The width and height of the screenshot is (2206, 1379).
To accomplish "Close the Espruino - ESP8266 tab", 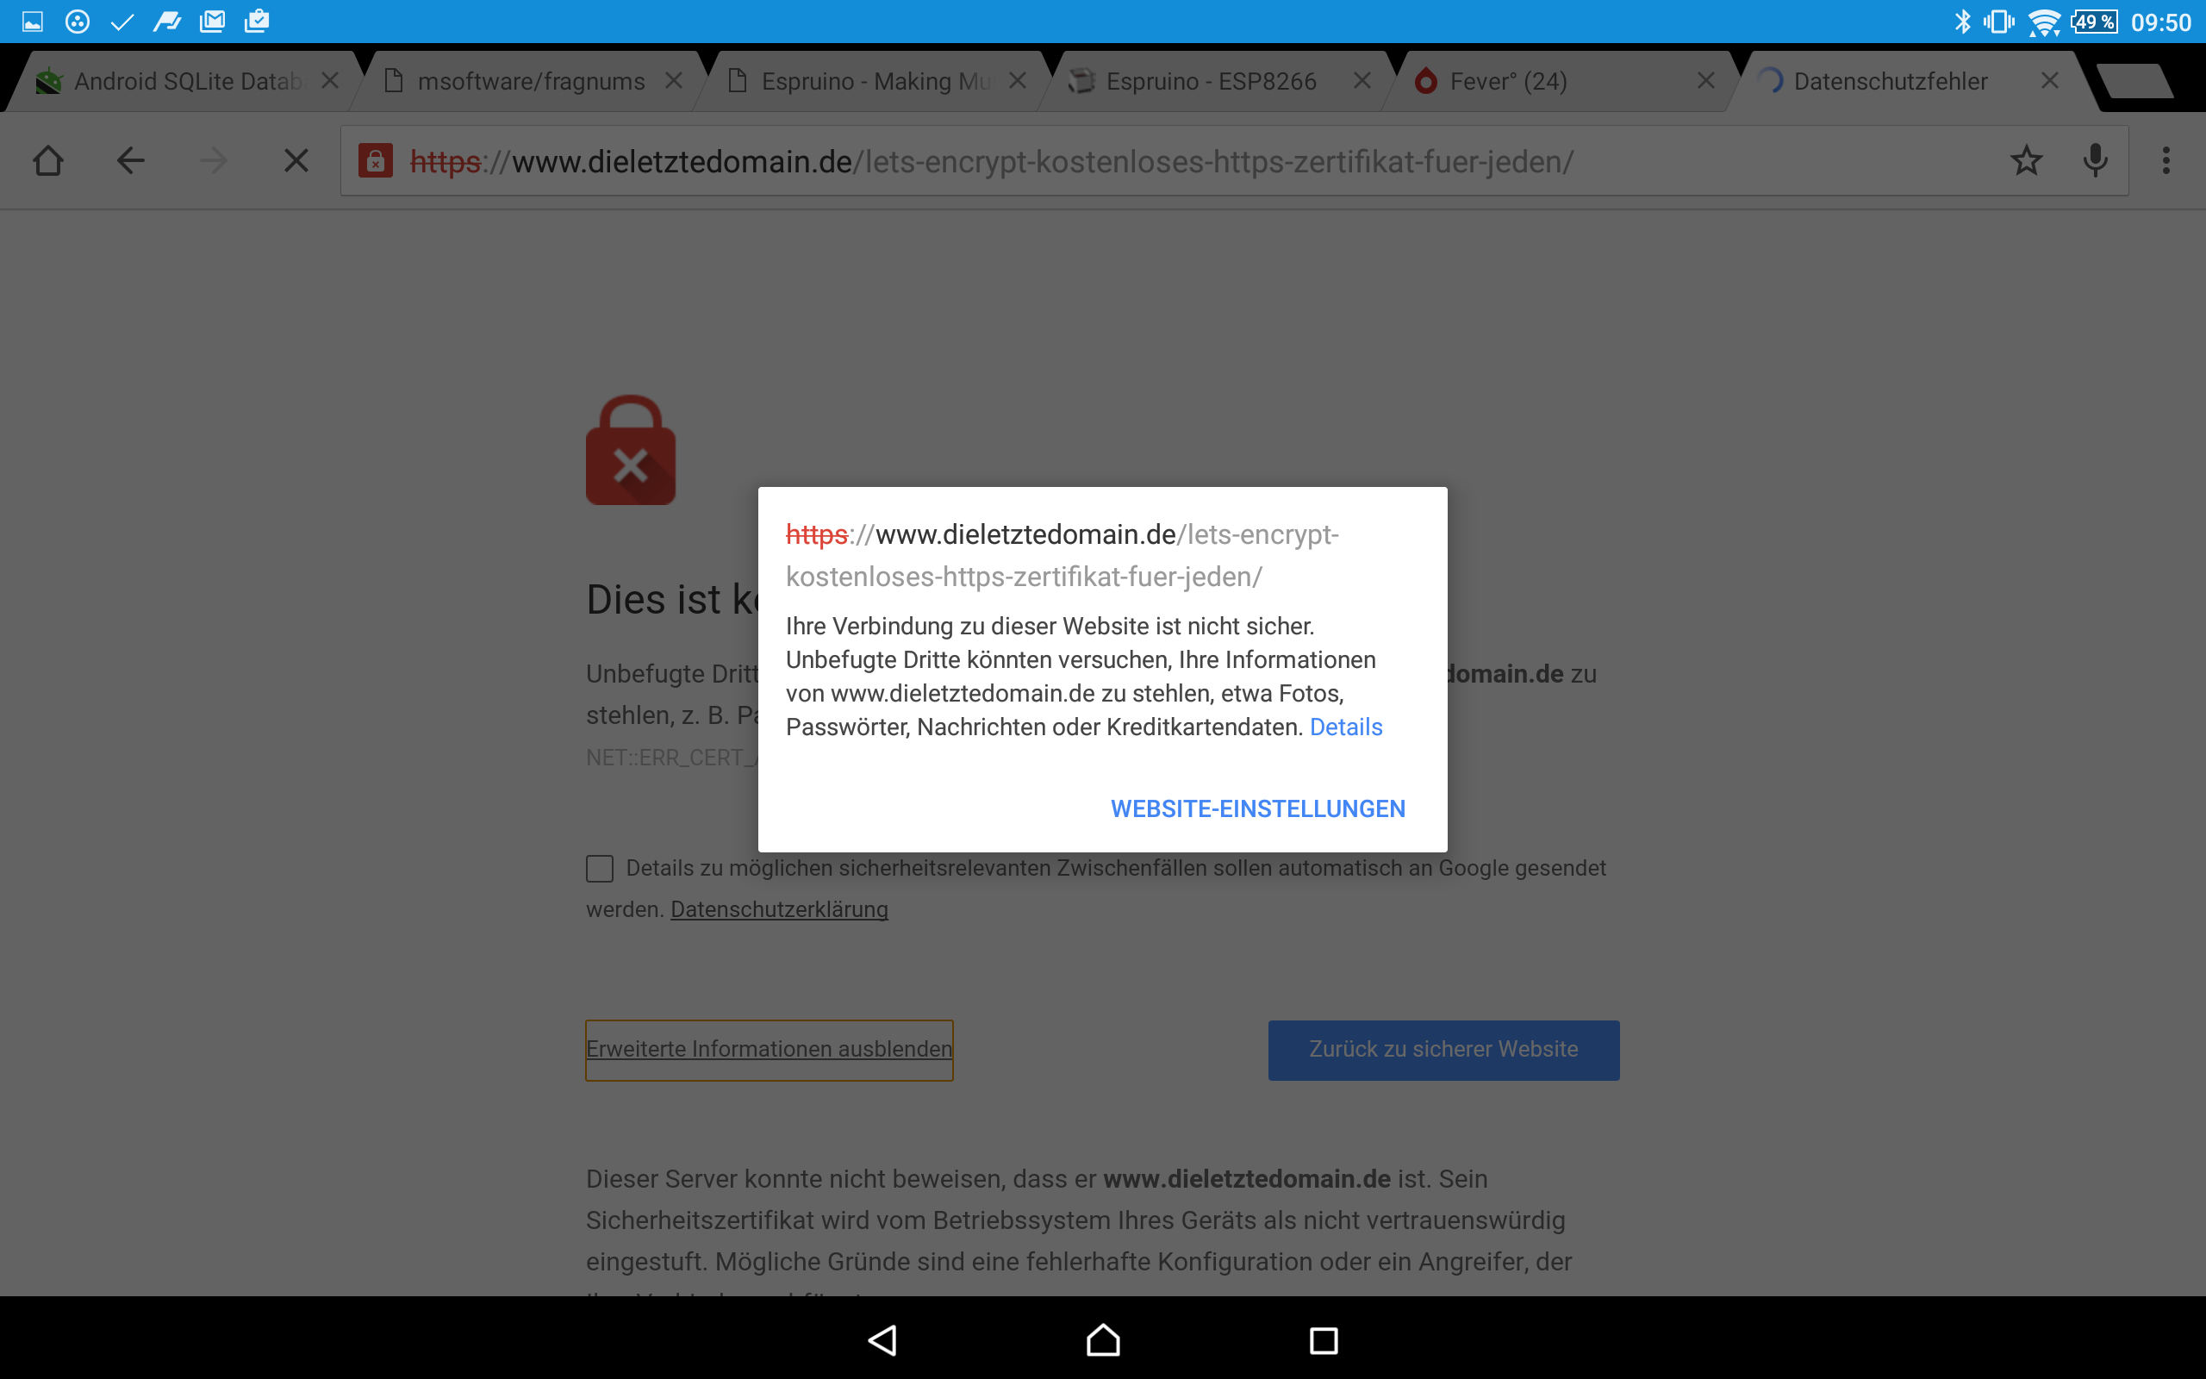I will pos(1362,81).
